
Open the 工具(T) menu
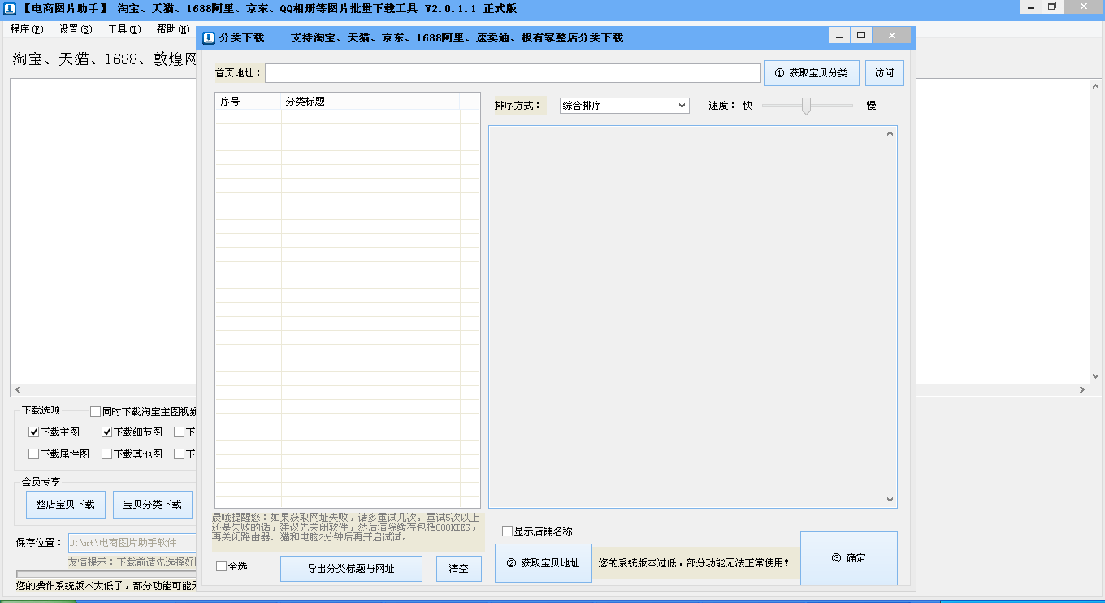tap(124, 29)
